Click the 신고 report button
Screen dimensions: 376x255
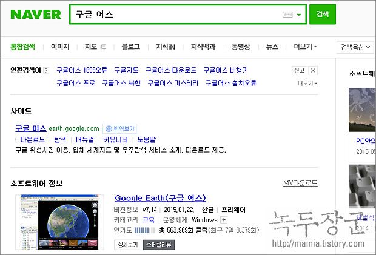pos(299,70)
